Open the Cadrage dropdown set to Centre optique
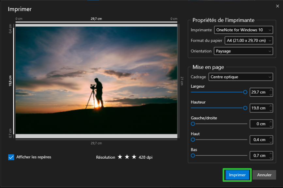This screenshot has height=188, width=283. 241,77
